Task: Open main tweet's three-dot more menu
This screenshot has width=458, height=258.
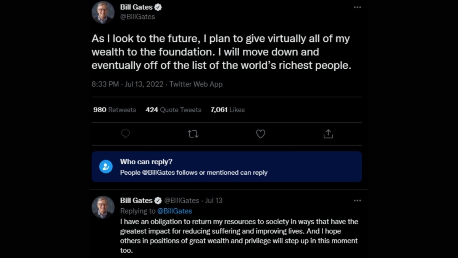Action: [357, 7]
